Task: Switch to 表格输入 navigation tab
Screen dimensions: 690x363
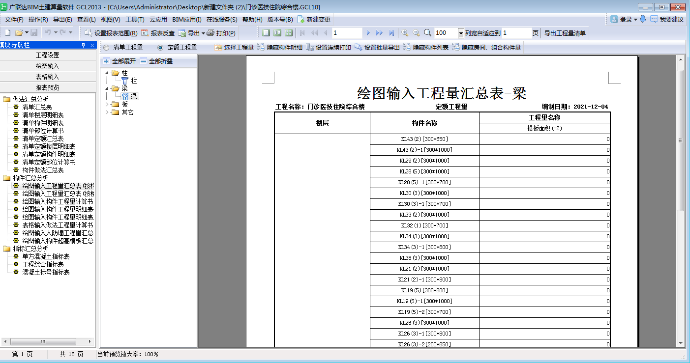Action: pyautogui.click(x=48, y=77)
